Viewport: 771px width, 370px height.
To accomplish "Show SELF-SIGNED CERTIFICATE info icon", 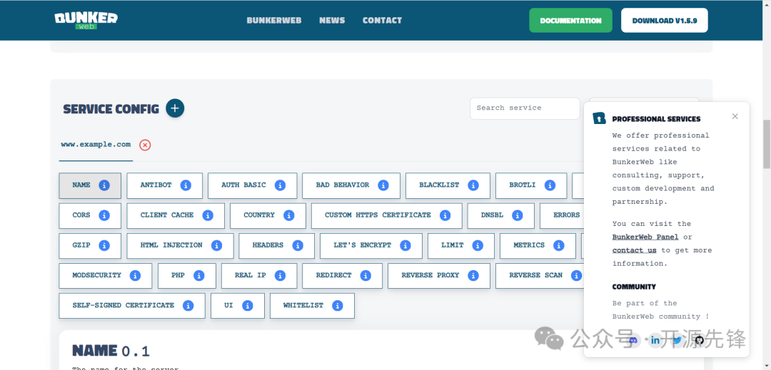I will (x=188, y=305).
